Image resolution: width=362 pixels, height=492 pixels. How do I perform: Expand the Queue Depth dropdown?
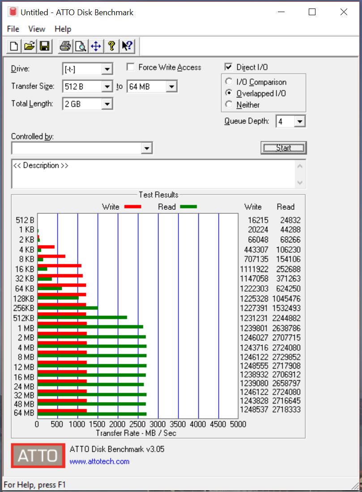300,121
